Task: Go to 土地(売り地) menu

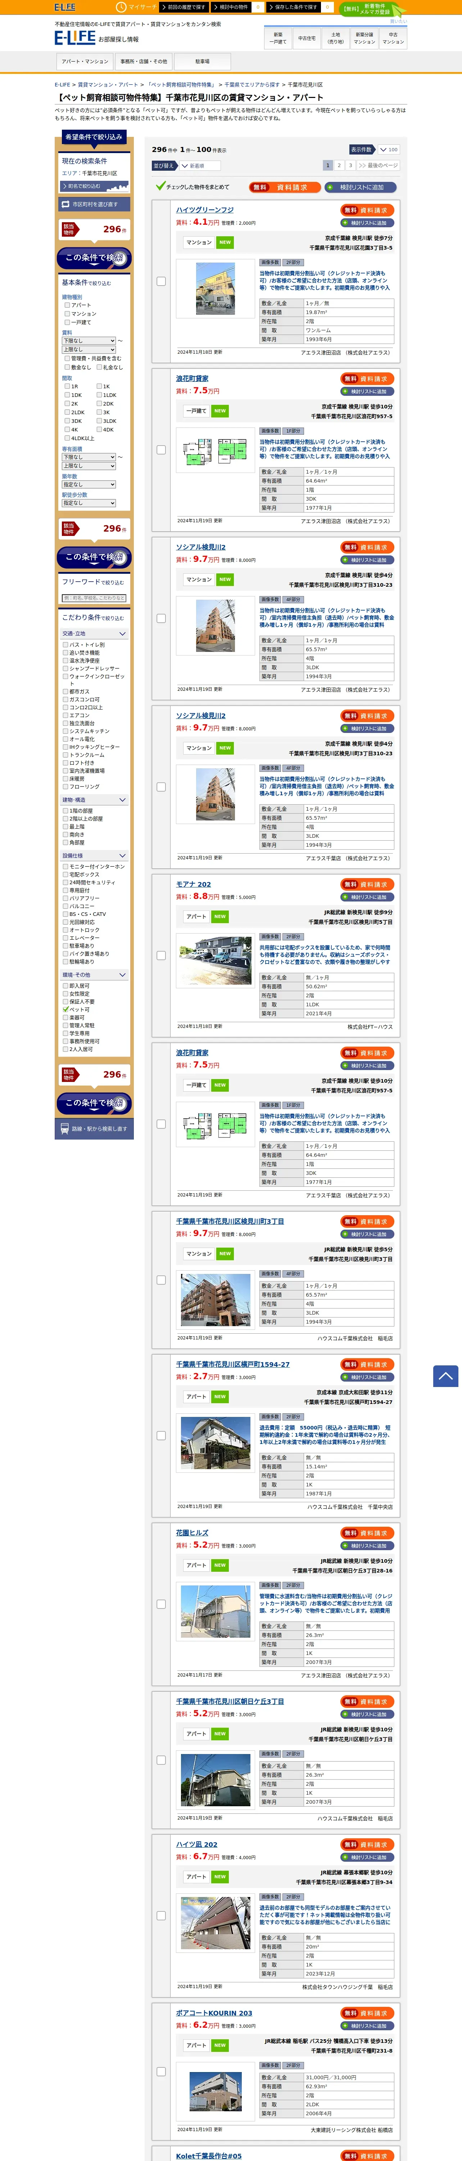Action: point(335,38)
